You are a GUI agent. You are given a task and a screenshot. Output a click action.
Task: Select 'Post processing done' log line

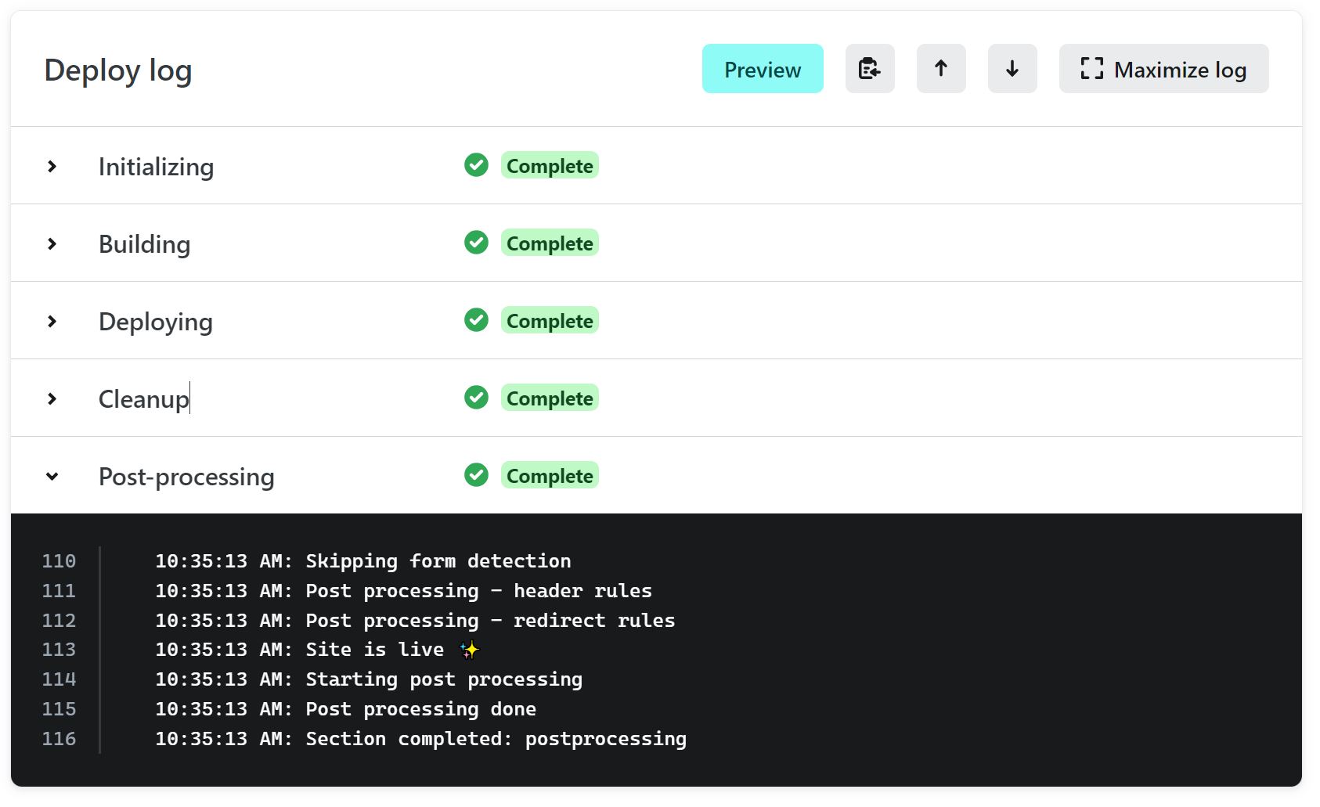[x=345, y=709]
